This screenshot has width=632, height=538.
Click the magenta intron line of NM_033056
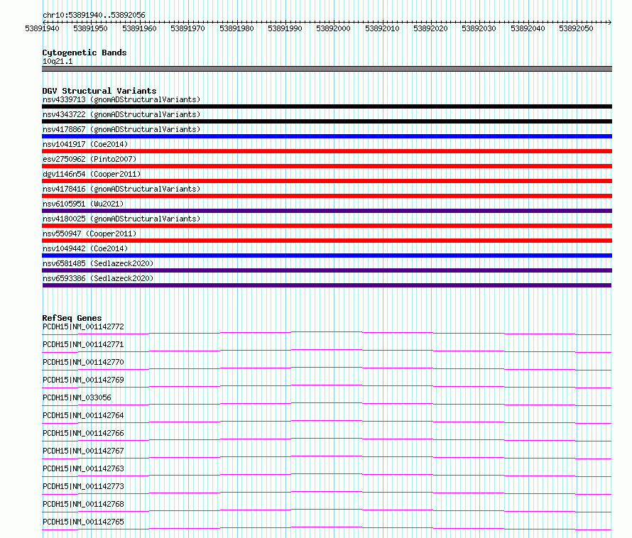327,403
